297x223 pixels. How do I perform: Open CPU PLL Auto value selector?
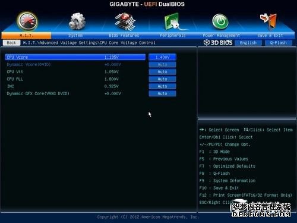click(162, 79)
